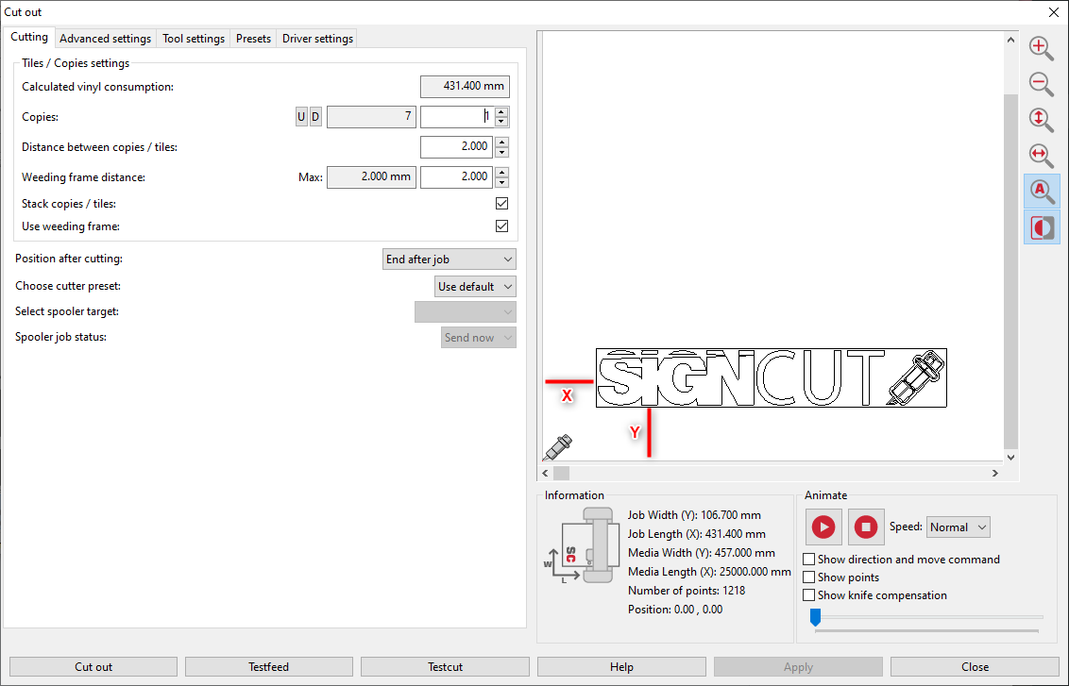Enable Show direction and move command
1069x686 pixels.
[x=808, y=560]
